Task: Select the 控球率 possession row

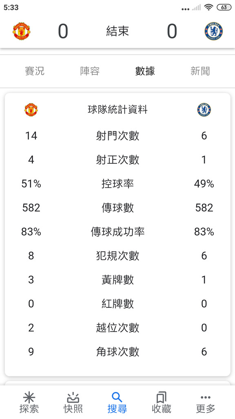Action: pyautogui.click(x=117, y=184)
